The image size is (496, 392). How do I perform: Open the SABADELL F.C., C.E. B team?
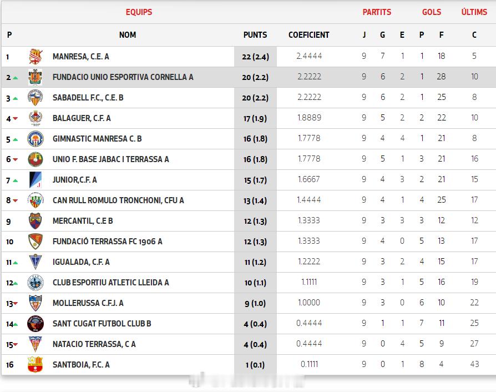click(88, 98)
